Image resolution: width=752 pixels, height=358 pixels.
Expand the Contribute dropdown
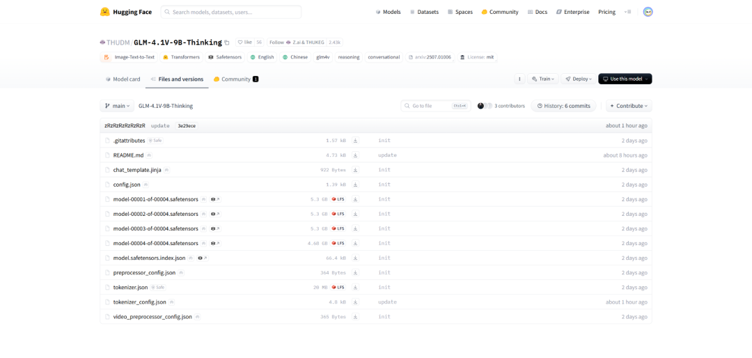[629, 106]
